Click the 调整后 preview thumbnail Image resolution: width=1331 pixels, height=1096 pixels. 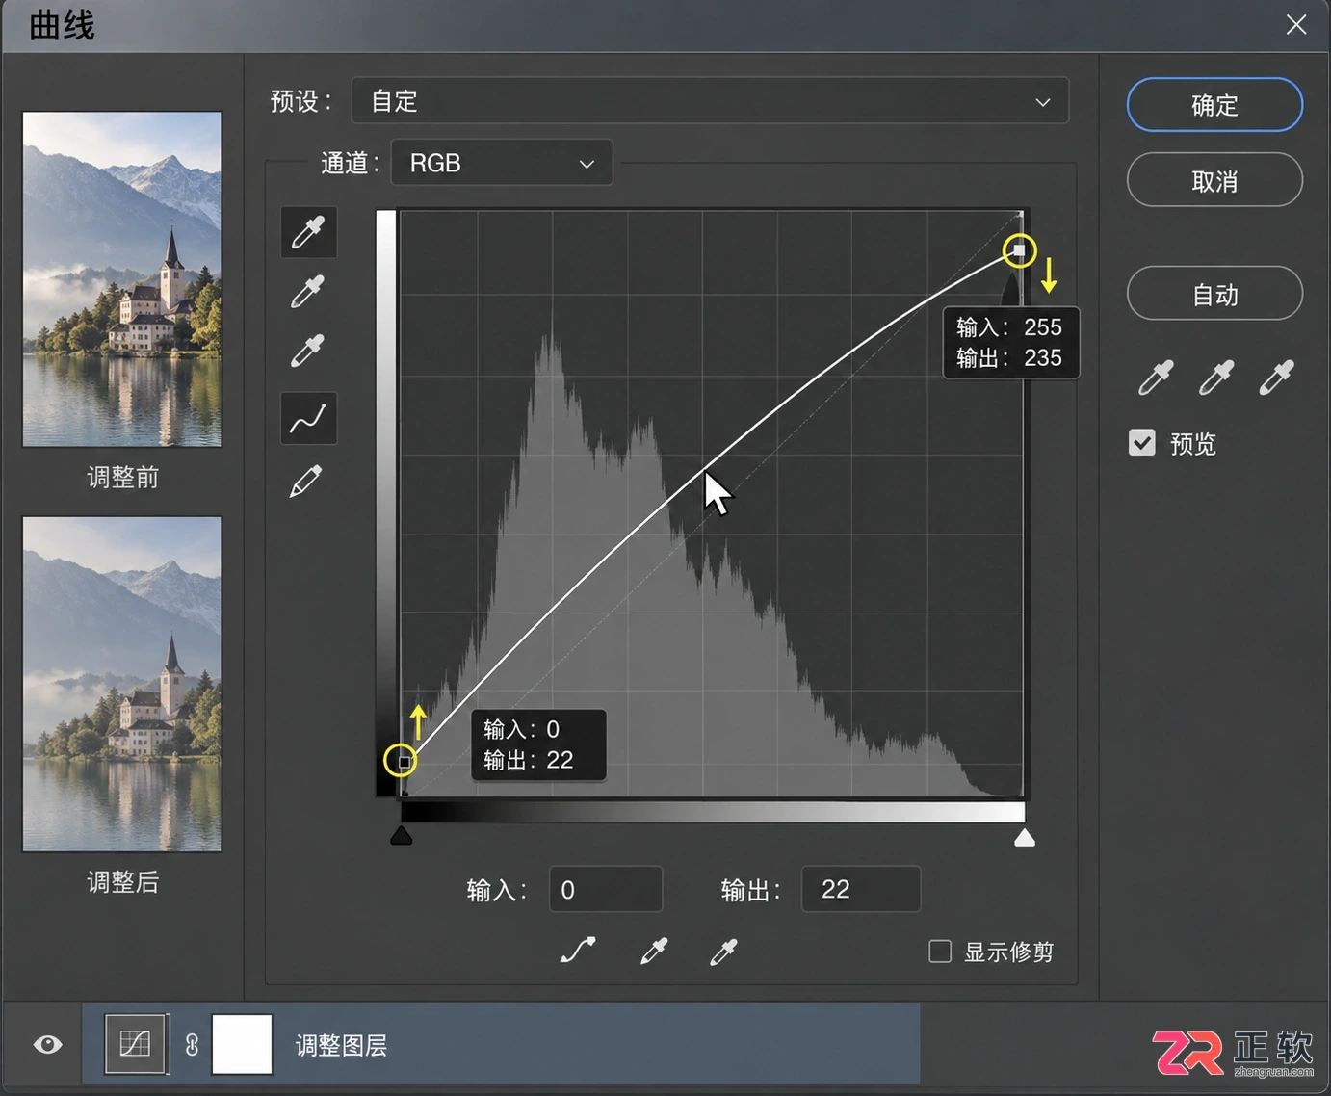tap(122, 685)
